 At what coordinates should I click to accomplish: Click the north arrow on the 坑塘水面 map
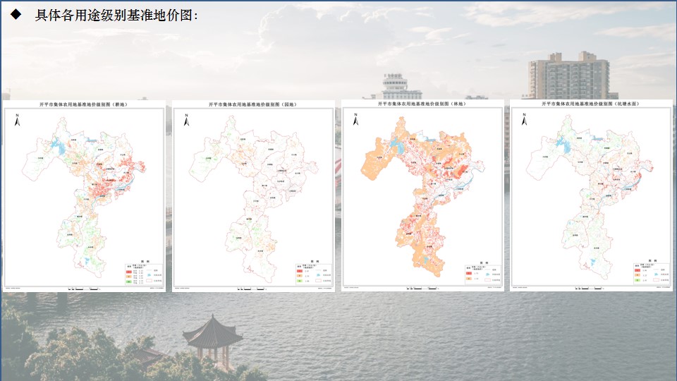click(x=524, y=120)
